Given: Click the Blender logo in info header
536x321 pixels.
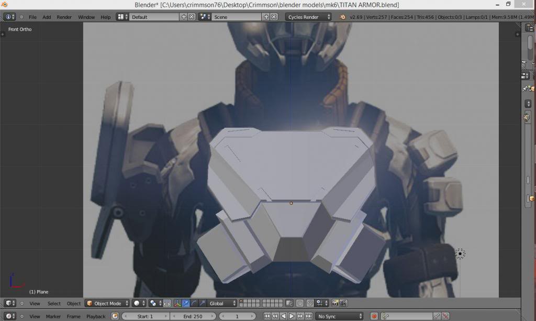Looking at the screenshot, I should [342, 17].
